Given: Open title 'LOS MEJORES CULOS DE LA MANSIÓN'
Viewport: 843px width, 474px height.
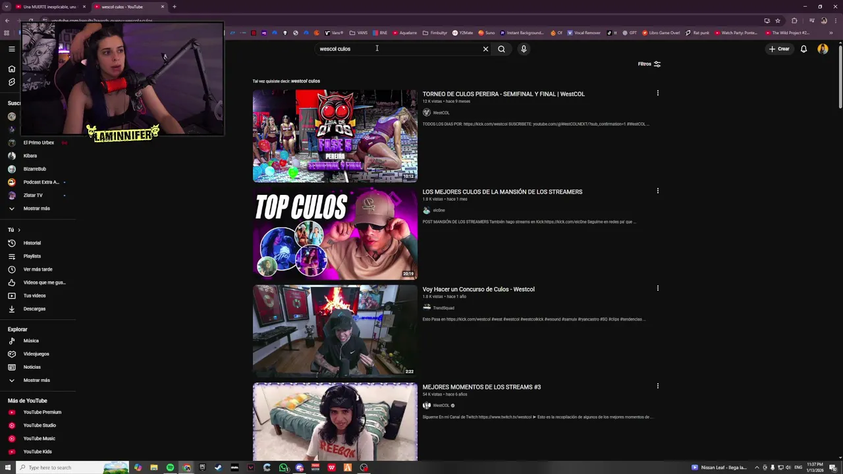Looking at the screenshot, I should [x=502, y=192].
